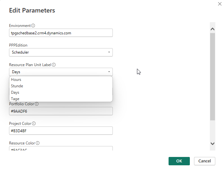Click Cancel to discard changes
The image size is (224, 173).
point(204,161)
